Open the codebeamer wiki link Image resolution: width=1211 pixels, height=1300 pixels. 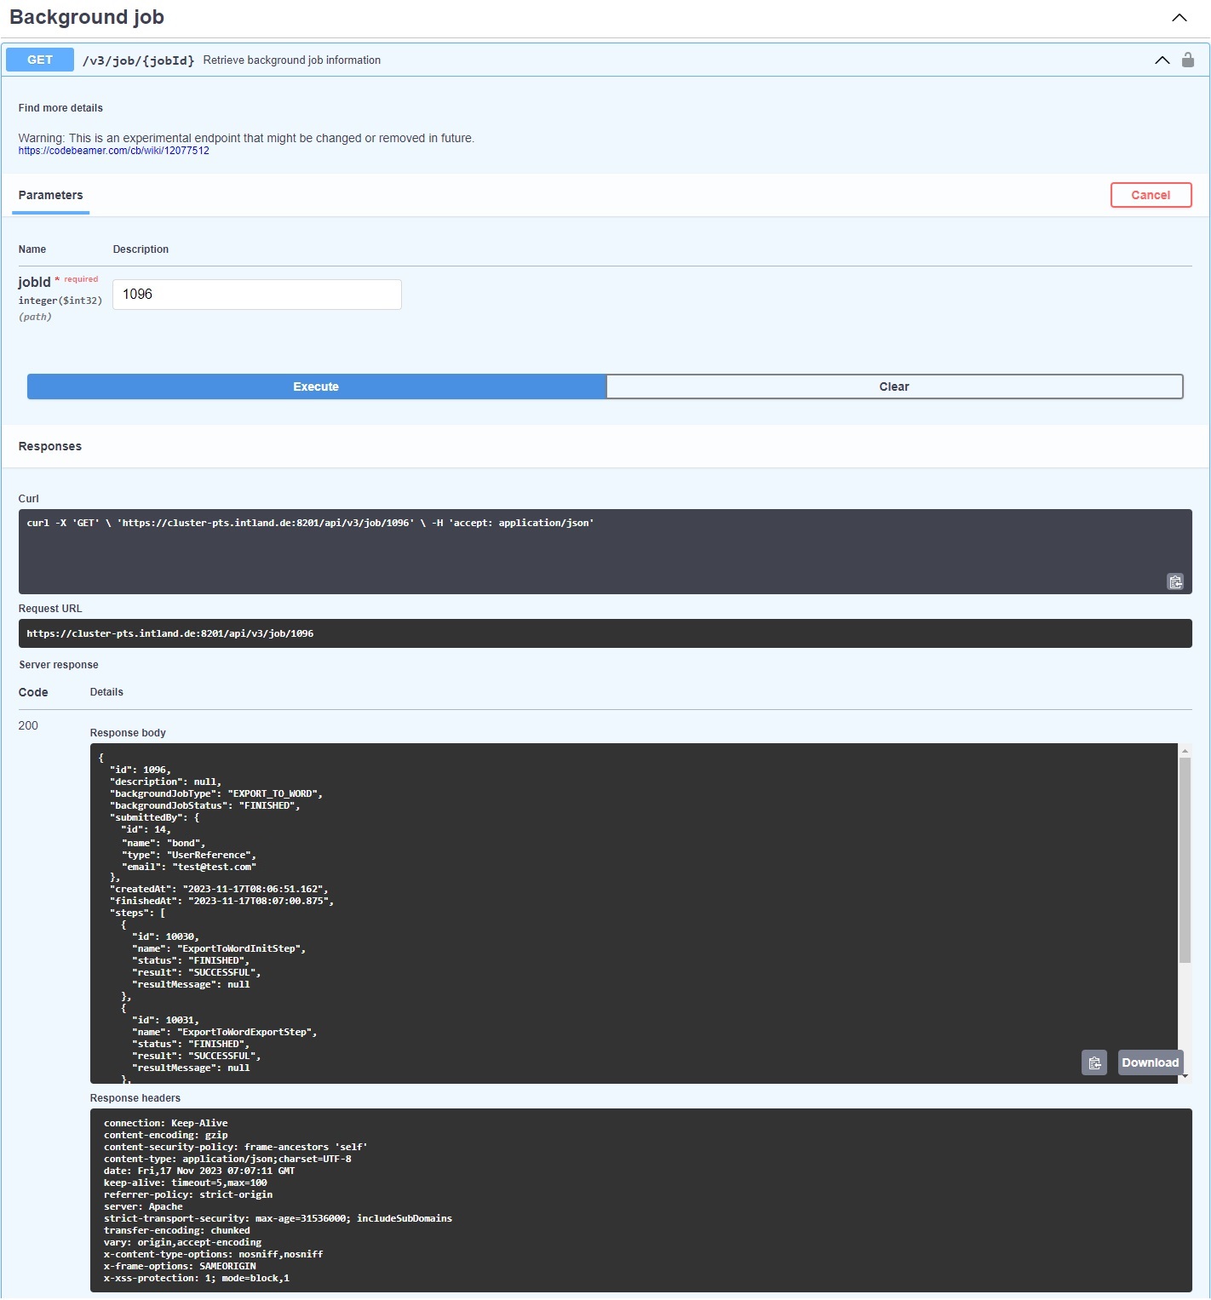click(x=114, y=151)
